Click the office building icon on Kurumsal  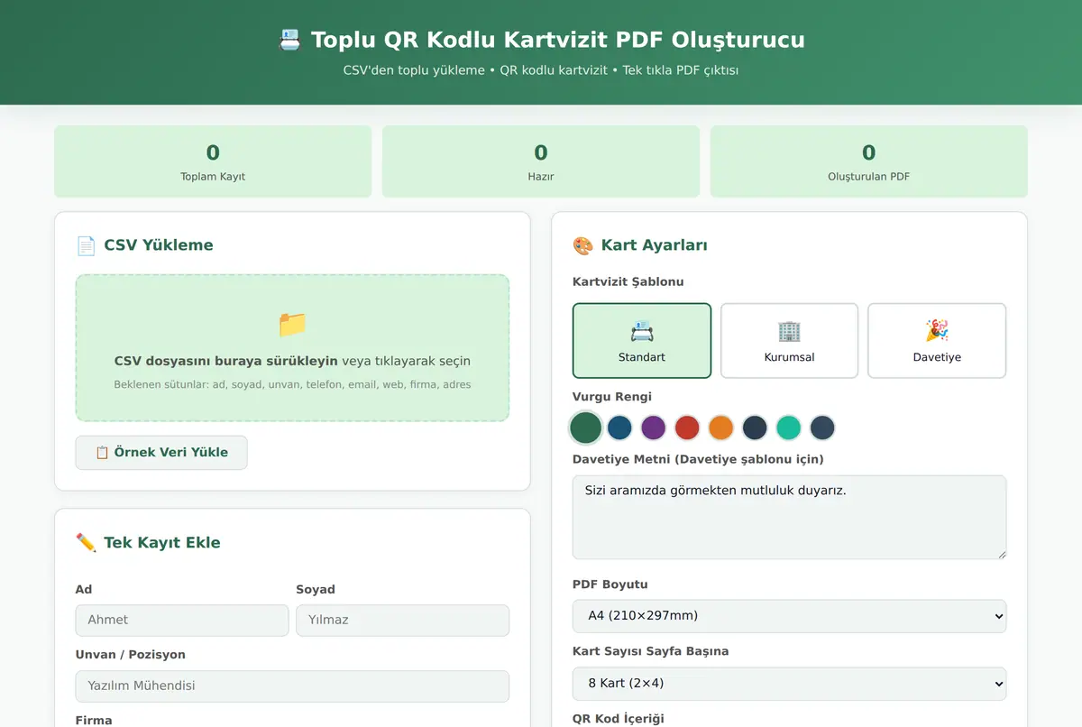(x=789, y=330)
